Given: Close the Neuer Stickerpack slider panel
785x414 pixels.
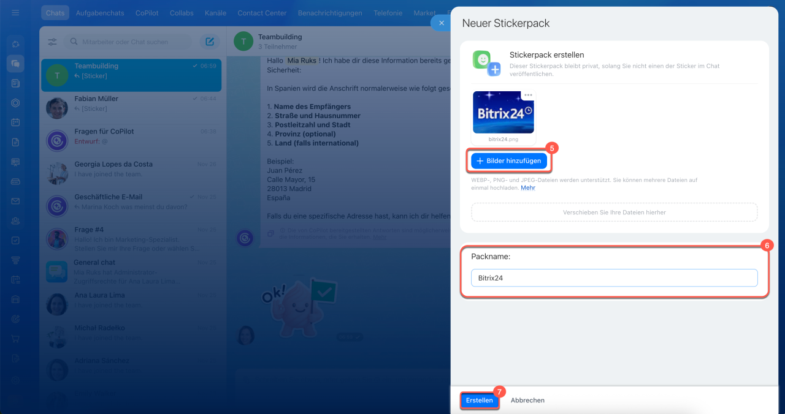Looking at the screenshot, I should click(442, 23).
